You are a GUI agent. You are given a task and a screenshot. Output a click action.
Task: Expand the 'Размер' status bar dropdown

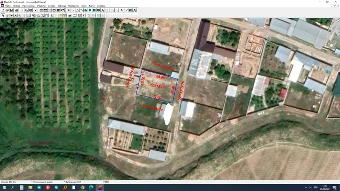tap(32, 182)
